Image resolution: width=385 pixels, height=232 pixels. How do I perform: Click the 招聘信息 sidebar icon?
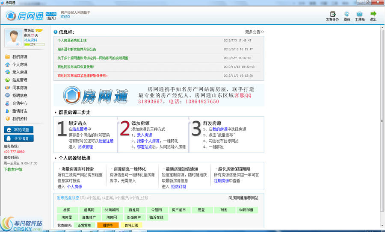coord(7,95)
